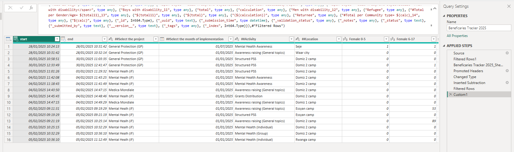
Task: Open the Female 0-5 column filter dropdown
Action: click(x=386, y=39)
